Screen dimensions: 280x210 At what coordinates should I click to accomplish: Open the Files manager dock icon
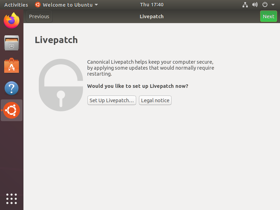coord(12,43)
